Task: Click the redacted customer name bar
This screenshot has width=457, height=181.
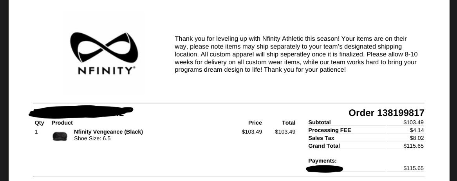Action: pyautogui.click(x=81, y=112)
